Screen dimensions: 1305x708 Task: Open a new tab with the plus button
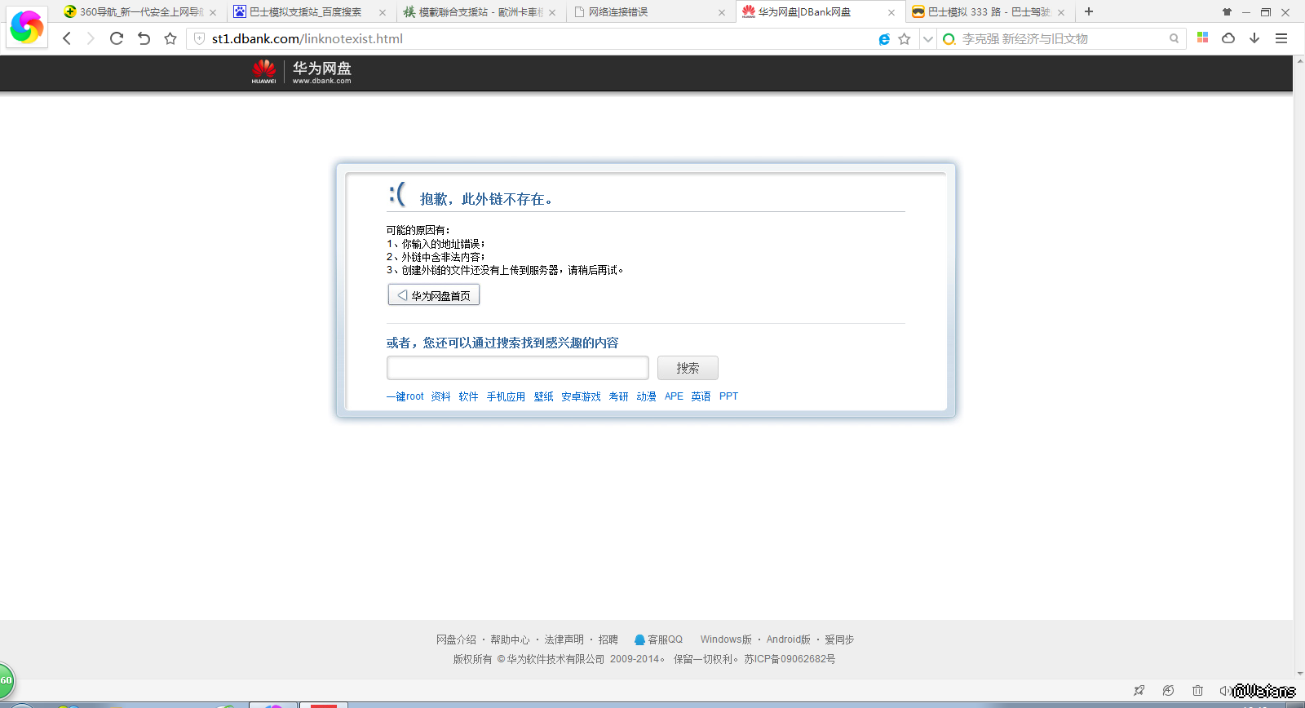[1089, 11]
